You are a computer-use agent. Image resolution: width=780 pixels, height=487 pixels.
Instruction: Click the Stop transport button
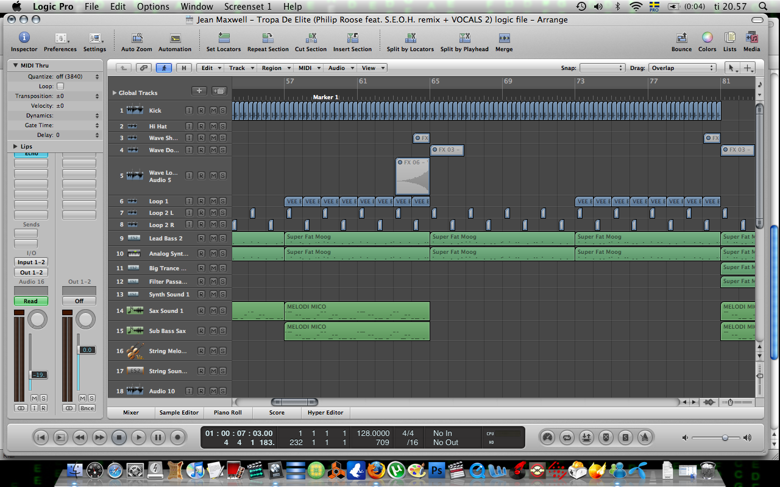coord(119,437)
